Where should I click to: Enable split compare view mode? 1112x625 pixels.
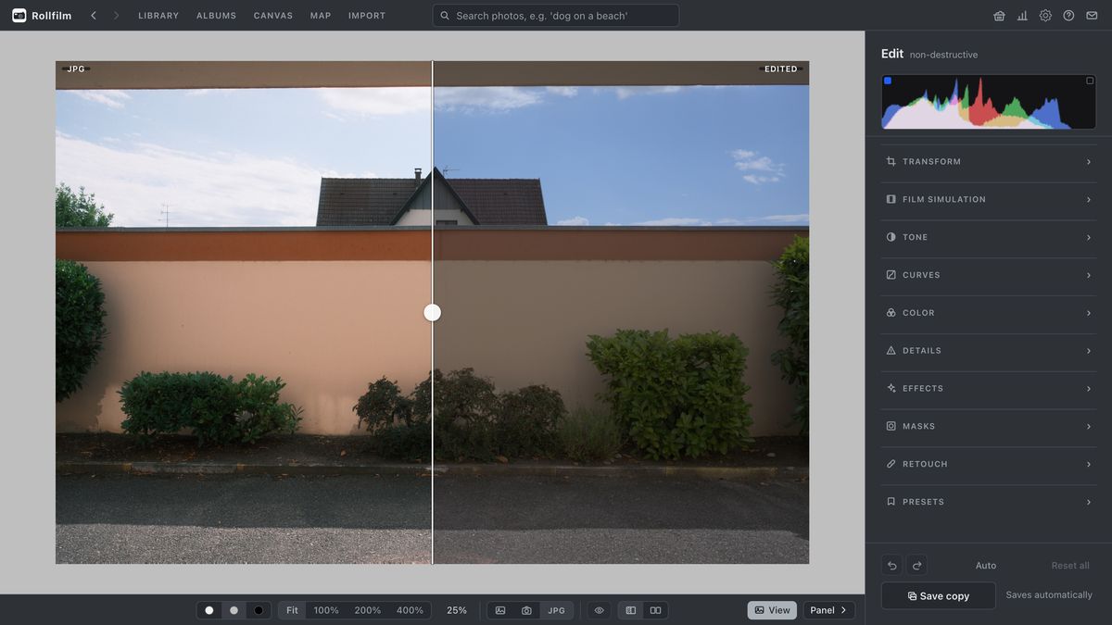(631, 610)
